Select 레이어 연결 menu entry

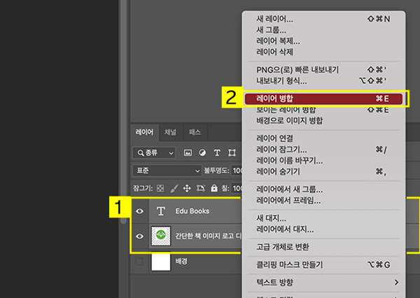323,139
